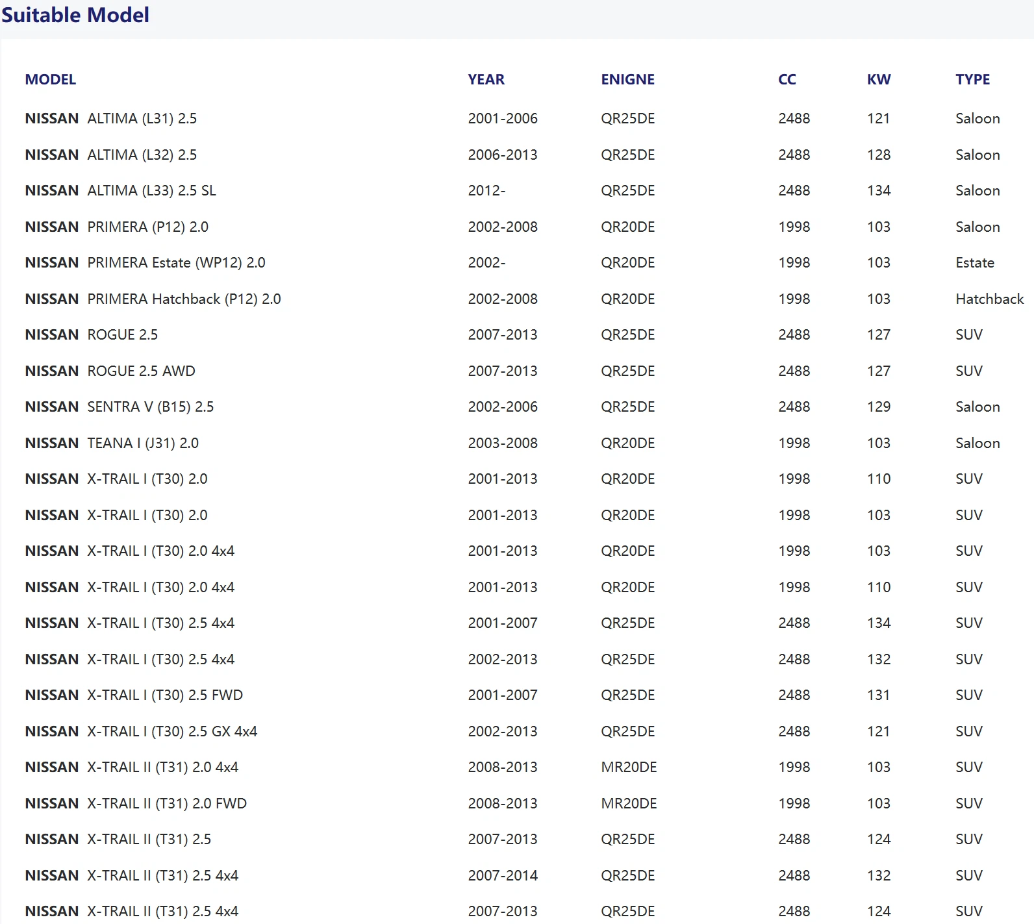1034x924 pixels.
Task: Select the PRIMERA Estate (WP12) 2.0 cell
Action: tap(145, 263)
